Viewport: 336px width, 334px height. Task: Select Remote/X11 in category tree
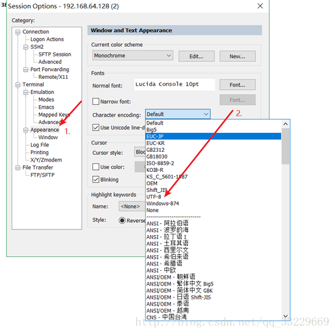tap(53, 77)
